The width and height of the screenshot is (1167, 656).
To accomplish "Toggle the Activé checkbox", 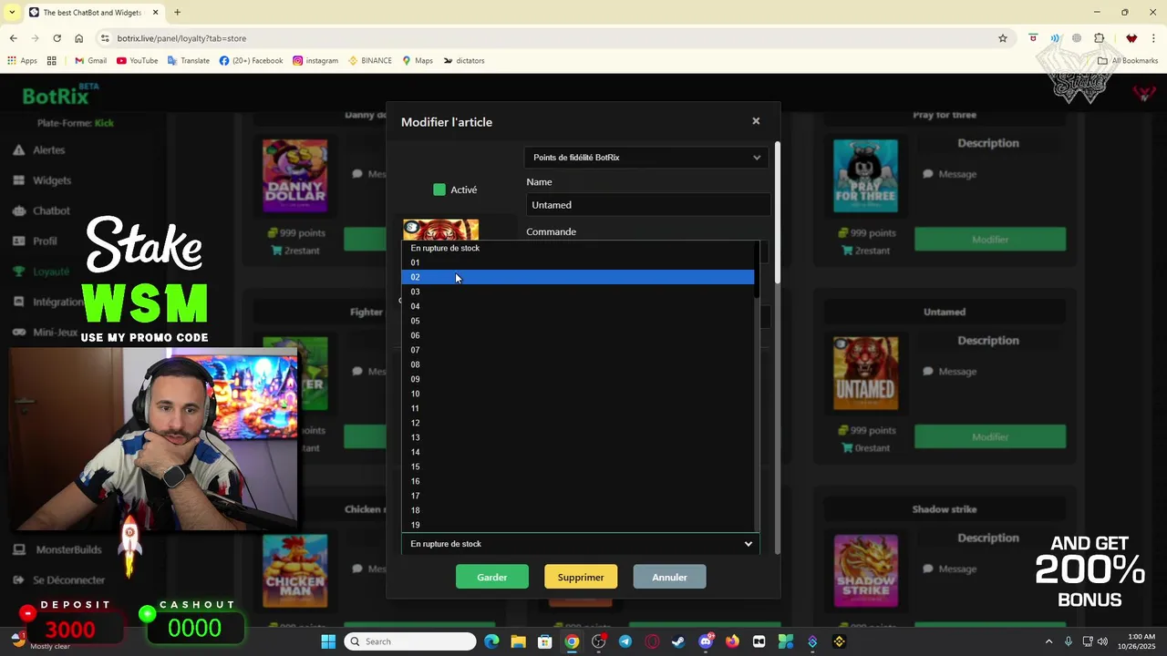I will [x=439, y=190].
